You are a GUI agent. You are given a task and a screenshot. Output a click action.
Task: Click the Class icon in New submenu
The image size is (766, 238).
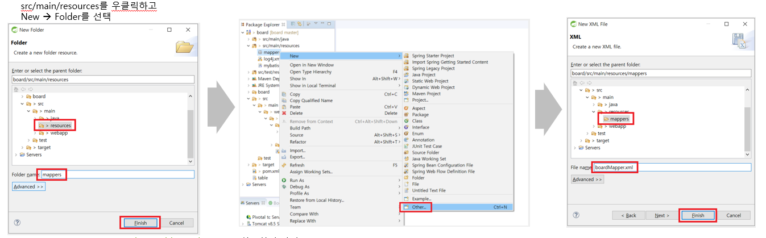407,121
